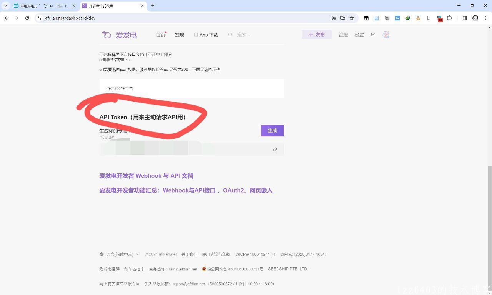Open the 爱发电招聘 footer link

(x=110, y=269)
